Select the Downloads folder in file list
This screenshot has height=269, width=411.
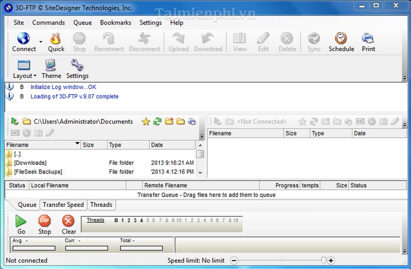tap(30, 162)
